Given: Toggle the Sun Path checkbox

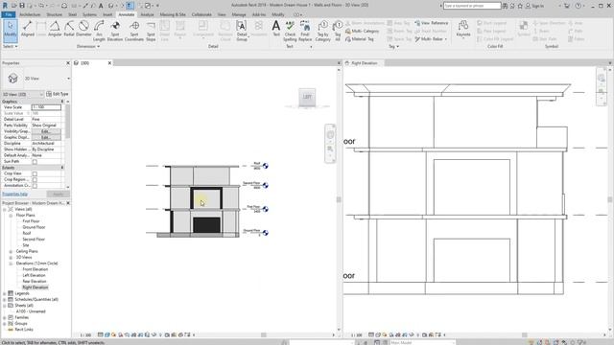Looking at the screenshot, I should coord(35,162).
